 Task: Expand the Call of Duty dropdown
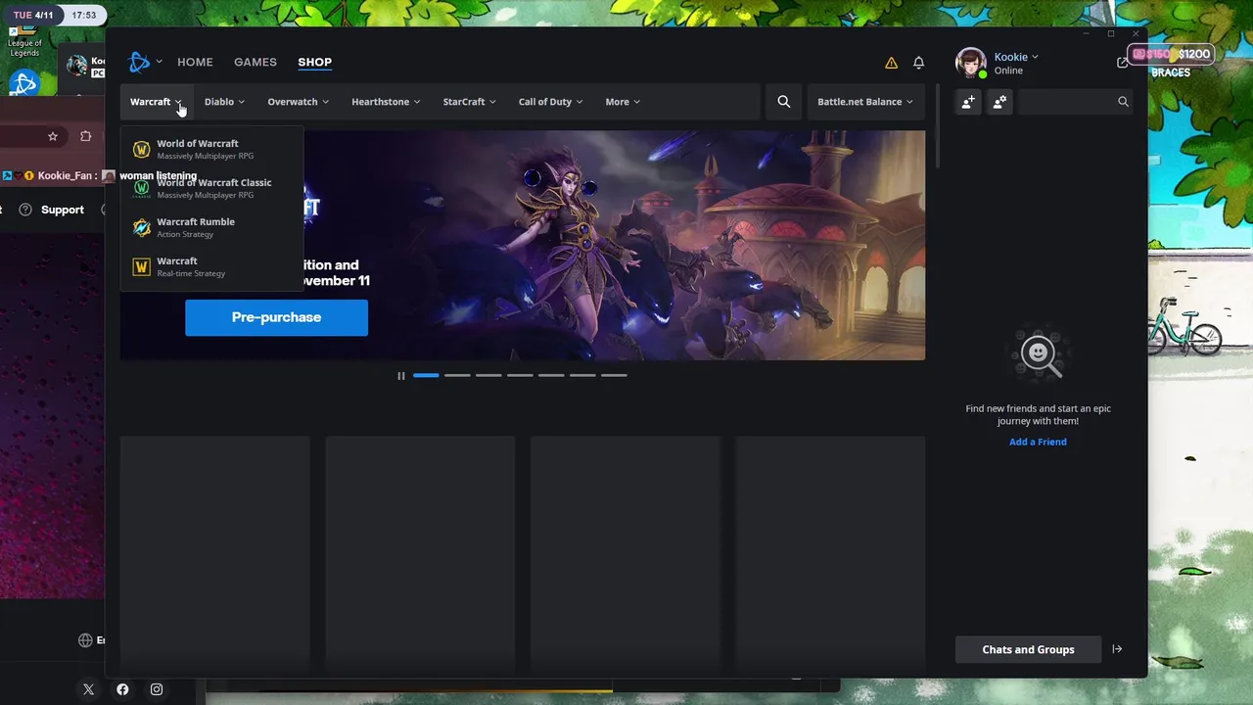[550, 102]
